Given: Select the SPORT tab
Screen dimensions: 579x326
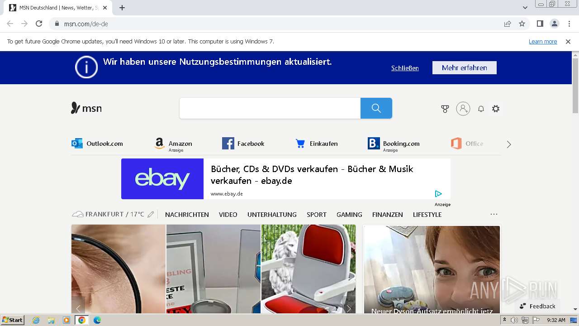Looking at the screenshot, I should pyautogui.click(x=317, y=215).
